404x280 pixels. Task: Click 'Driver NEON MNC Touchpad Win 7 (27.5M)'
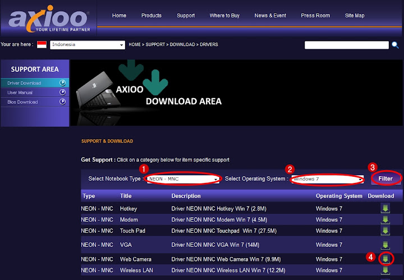coord(224,231)
